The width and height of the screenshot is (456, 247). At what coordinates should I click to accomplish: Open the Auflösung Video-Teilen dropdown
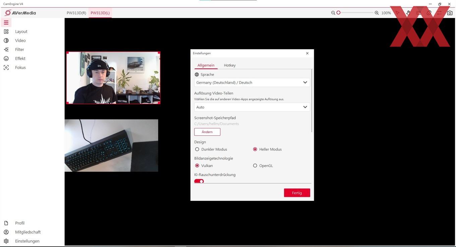click(252, 107)
